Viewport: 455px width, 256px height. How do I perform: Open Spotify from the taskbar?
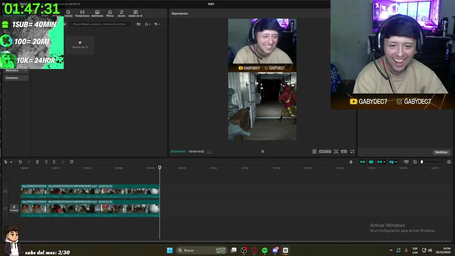[264, 250]
